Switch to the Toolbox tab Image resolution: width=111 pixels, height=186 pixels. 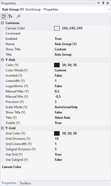coord(25,183)
